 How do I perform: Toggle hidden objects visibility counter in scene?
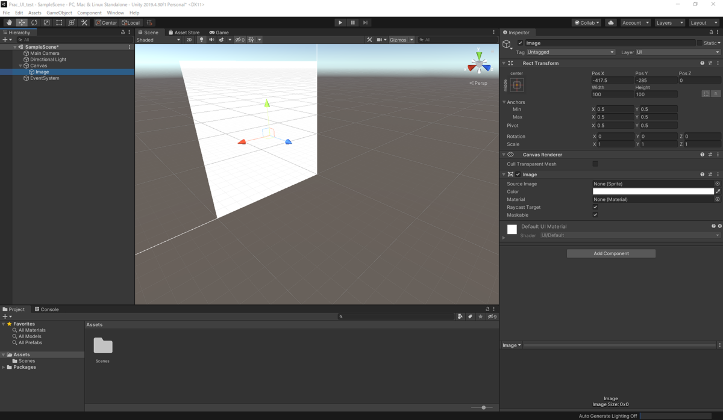[240, 40]
